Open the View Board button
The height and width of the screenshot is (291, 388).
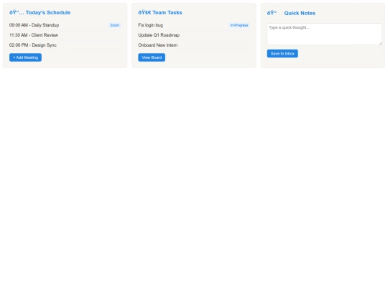click(x=152, y=57)
